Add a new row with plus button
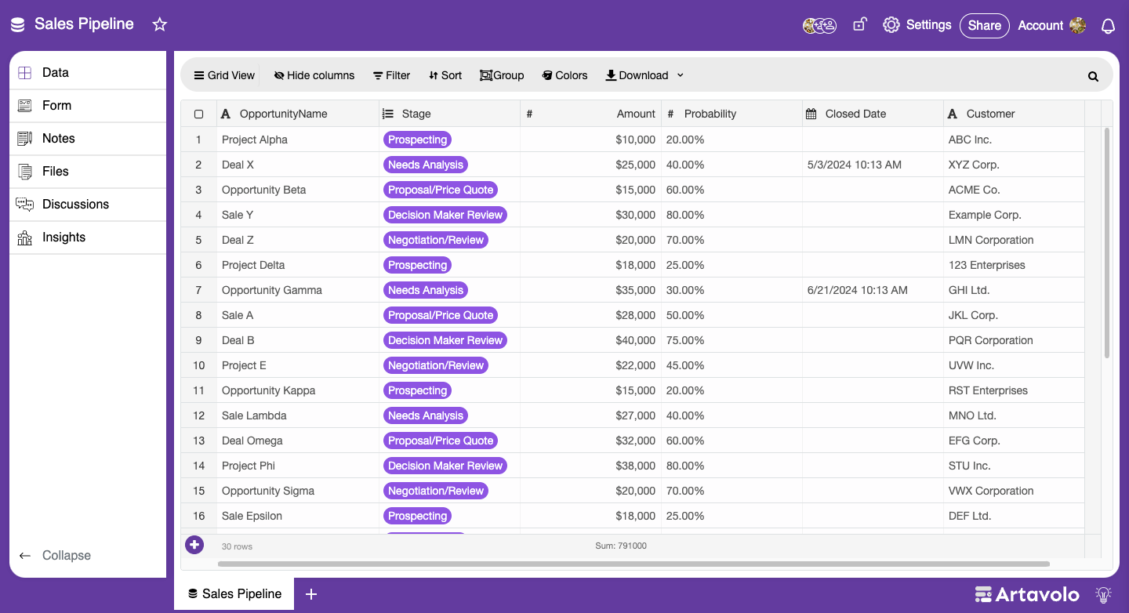This screenshot has height=613, width=1129. 194,545
